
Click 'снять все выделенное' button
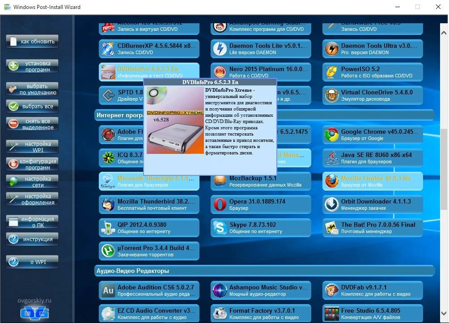32,124
